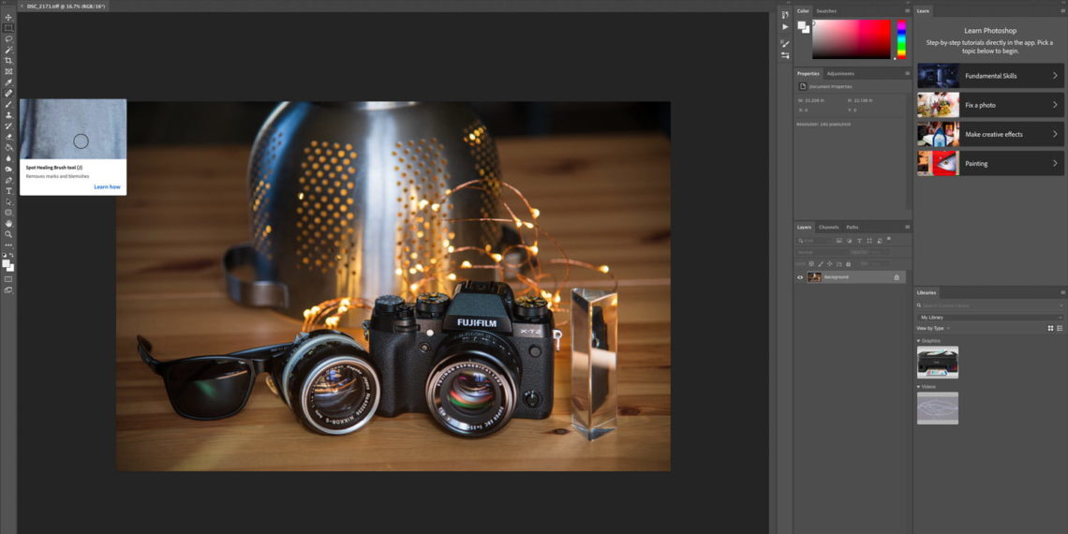Select the Horizontal Type tool
This screenshot has width=1068, height=534.
8,191
